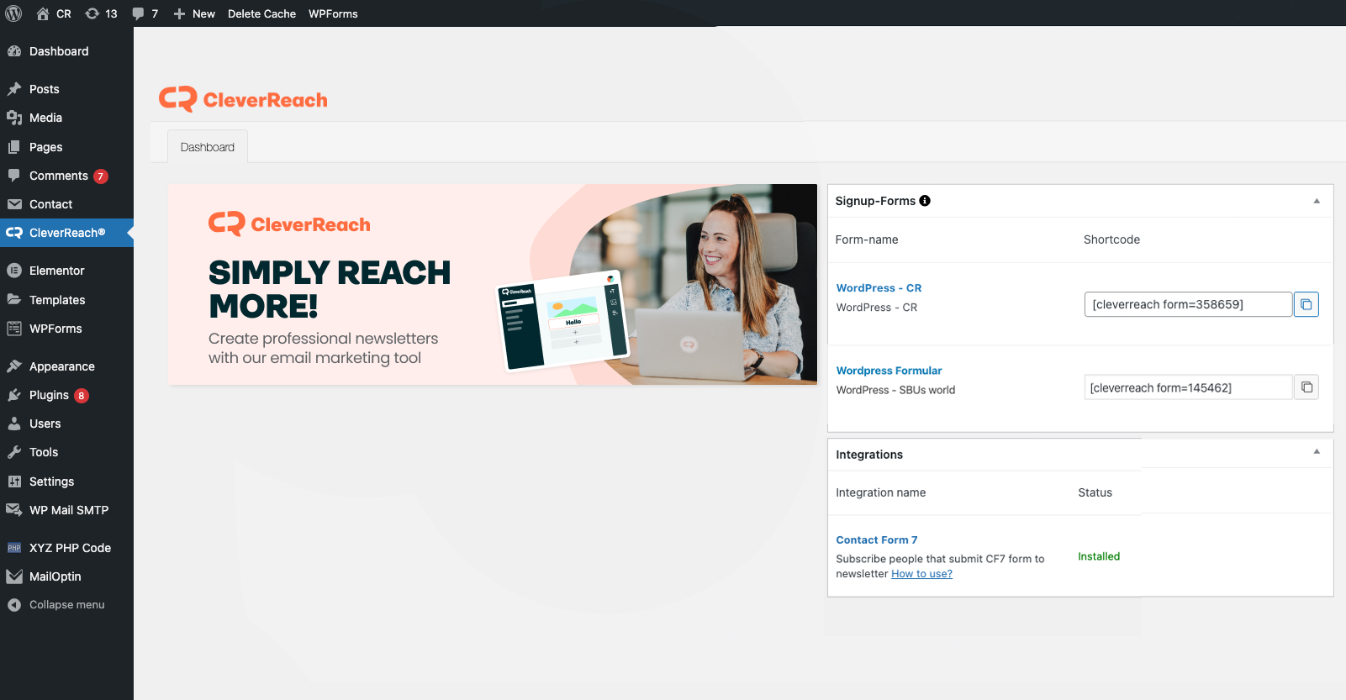Click the Media sidebar icon
The height and width of the screenshot is (700, 1346).
pos(14,118)
